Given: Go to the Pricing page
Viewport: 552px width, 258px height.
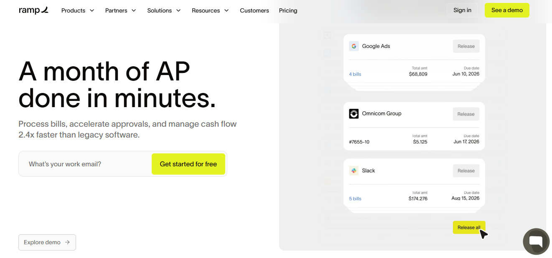Looking at the screenshot, I should [288, 10].
